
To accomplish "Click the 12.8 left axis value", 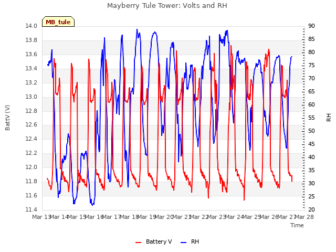I will click(31, 111).
